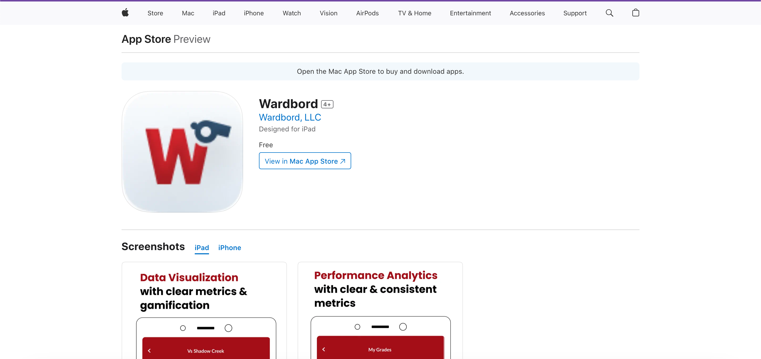This screenshot has height=359, width=761.
Task: Open the AirPods menu item
Action: tap(367, 13)
